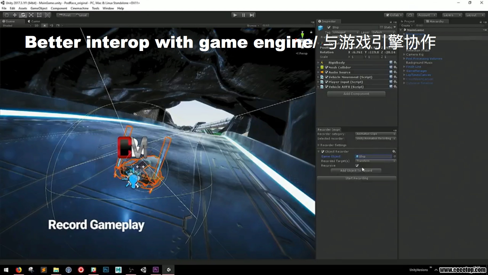Open the Cinemachine menu
Viewport: 488px width, 275px height.
(79, 8)
